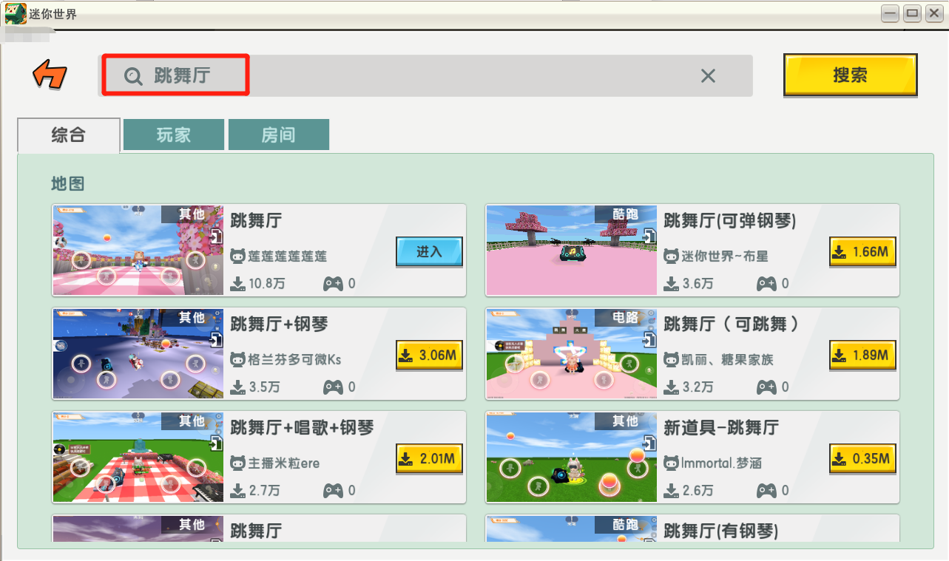Viewport: 949px width, 561px height.
Task: Click author icon next to Immortal.梦涵
Action: [671, 463]
